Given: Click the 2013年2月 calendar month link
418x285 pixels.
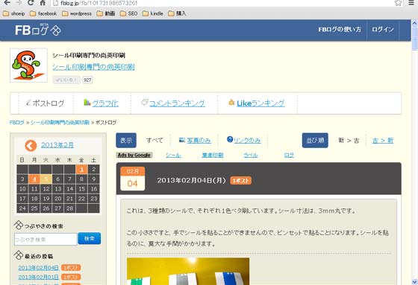Looking at the screenshot, I should pos(57,145).
